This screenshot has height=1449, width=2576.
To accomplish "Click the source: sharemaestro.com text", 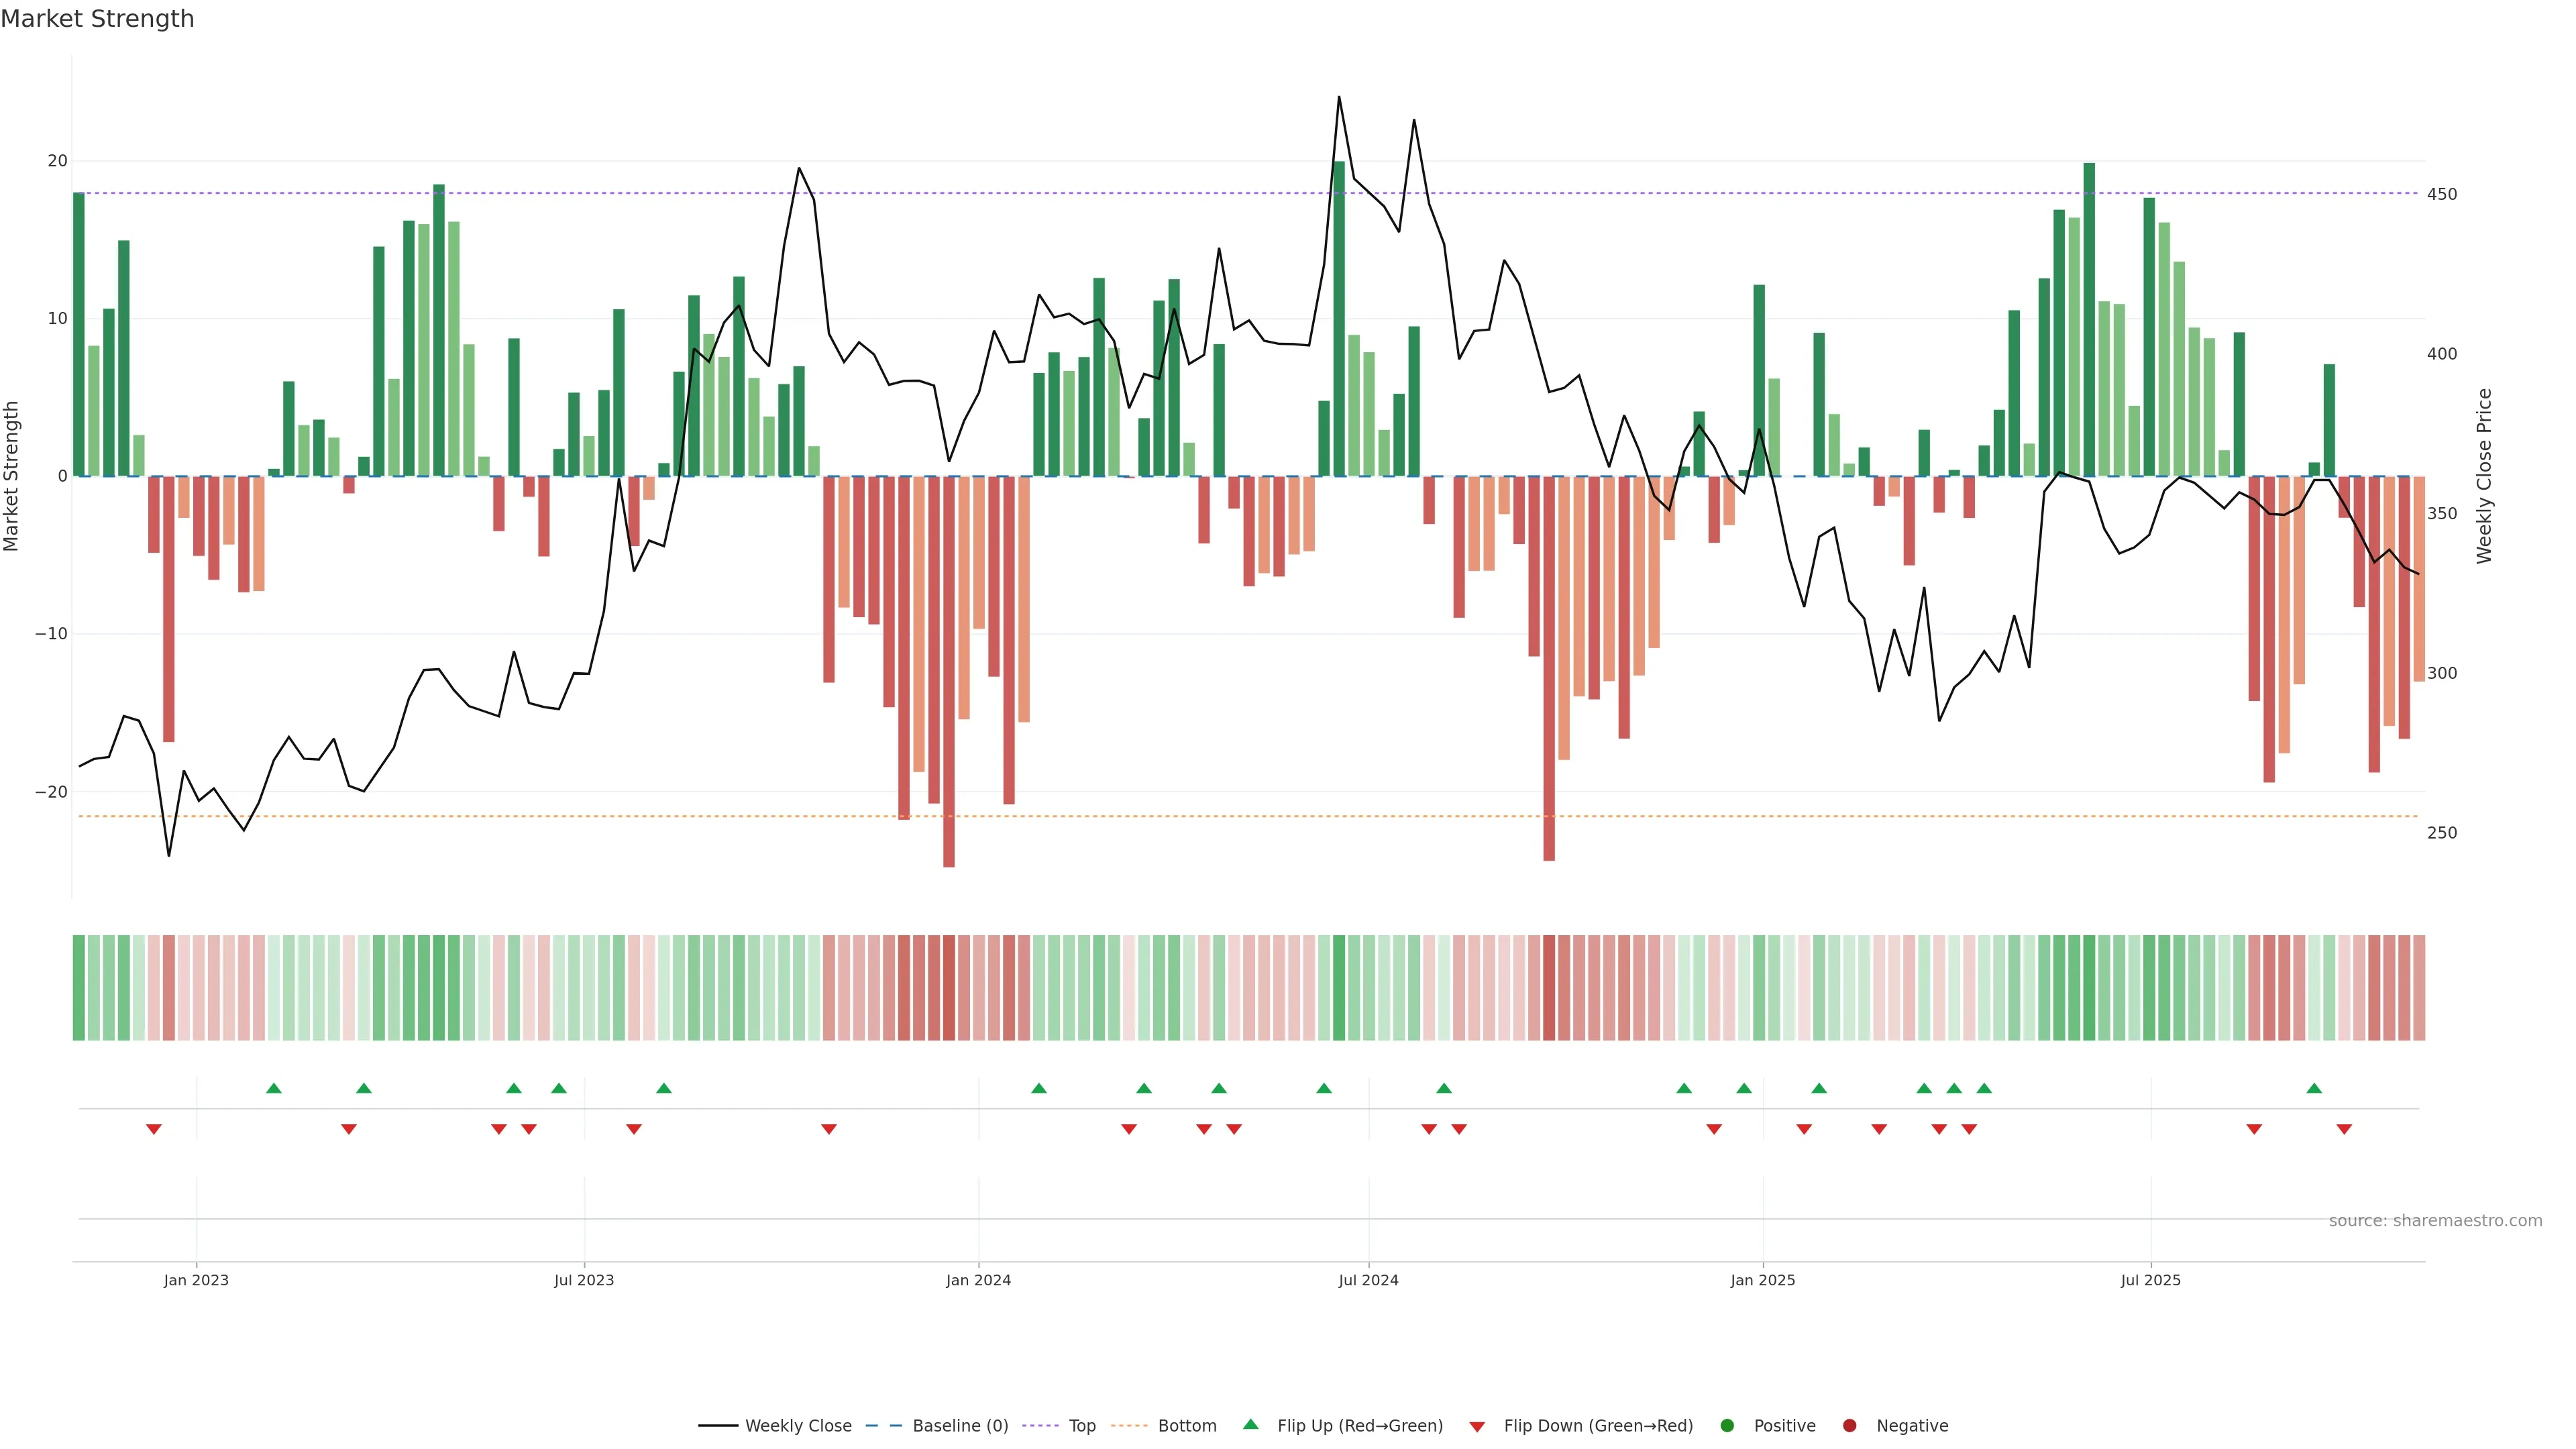I will click(x=2435, y=1221).
